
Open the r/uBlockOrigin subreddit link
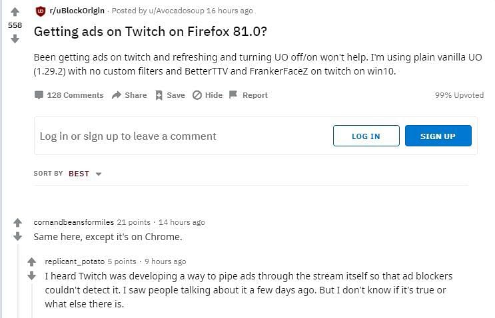[77, 11]
